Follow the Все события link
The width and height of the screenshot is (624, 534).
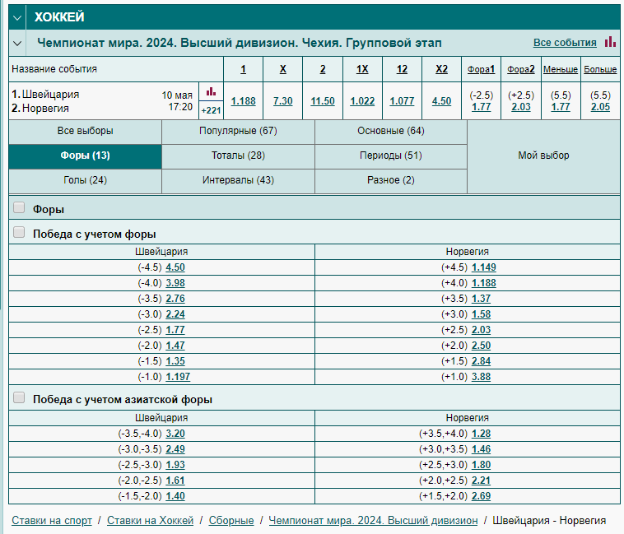[x=565, y=43]
